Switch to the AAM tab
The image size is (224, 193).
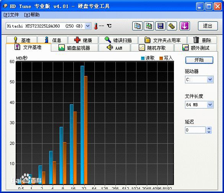click(x=115, y=48)
